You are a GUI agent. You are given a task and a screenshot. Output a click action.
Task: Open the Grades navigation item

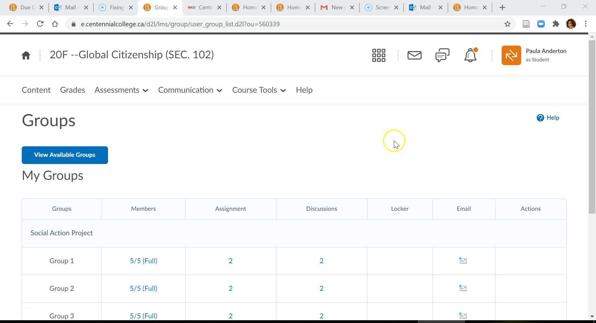(72, 90)
